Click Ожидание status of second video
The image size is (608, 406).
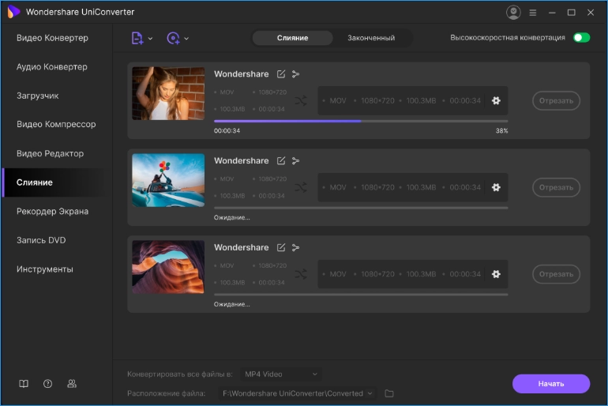click(232, 218)
